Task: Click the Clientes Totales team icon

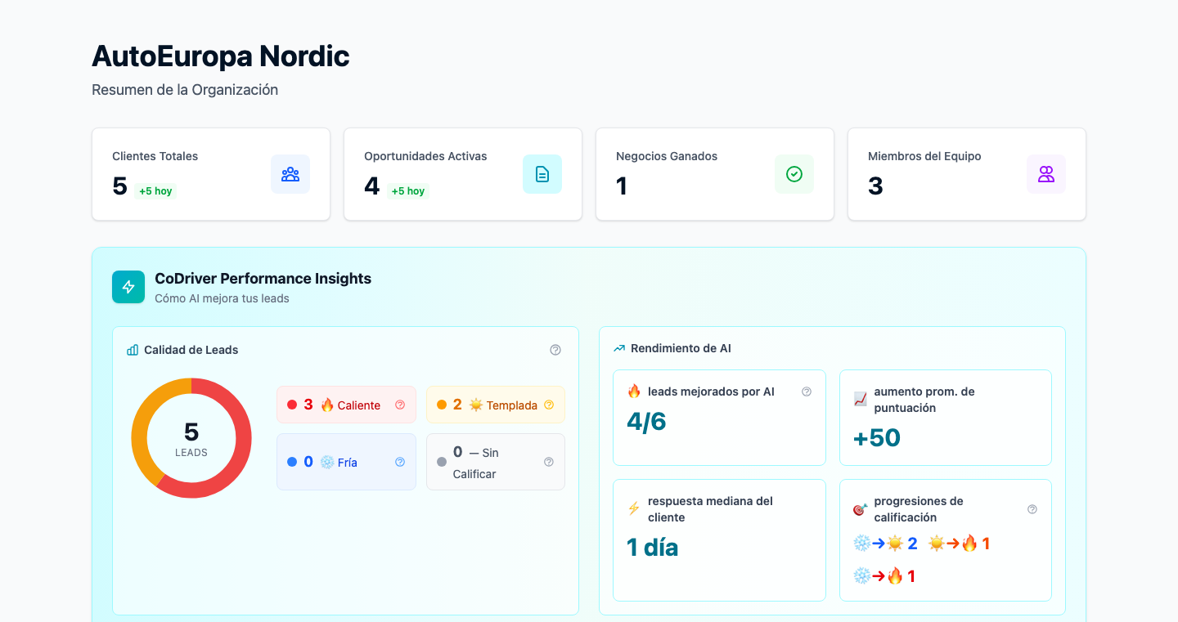Action: [290, 174]
